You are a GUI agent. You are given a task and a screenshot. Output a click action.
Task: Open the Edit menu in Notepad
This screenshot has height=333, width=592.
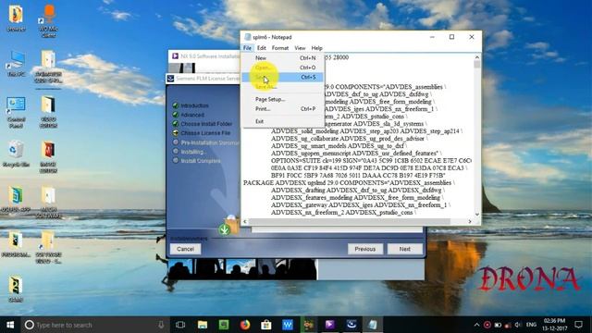pos(261,48)
